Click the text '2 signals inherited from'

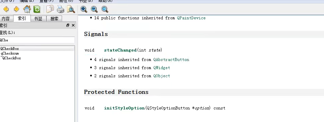tap(123, 76)
